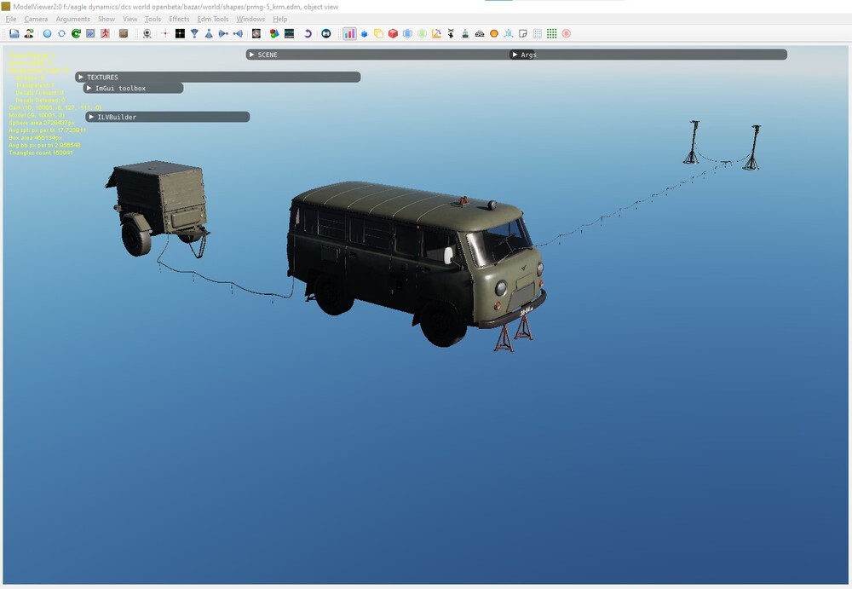Click the small blue cube icon
852x589 pixels.
tap(364, 34)
